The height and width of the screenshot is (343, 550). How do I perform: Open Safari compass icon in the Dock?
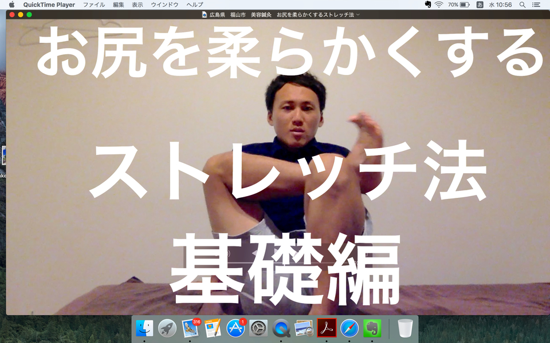[x=349, y=328]
